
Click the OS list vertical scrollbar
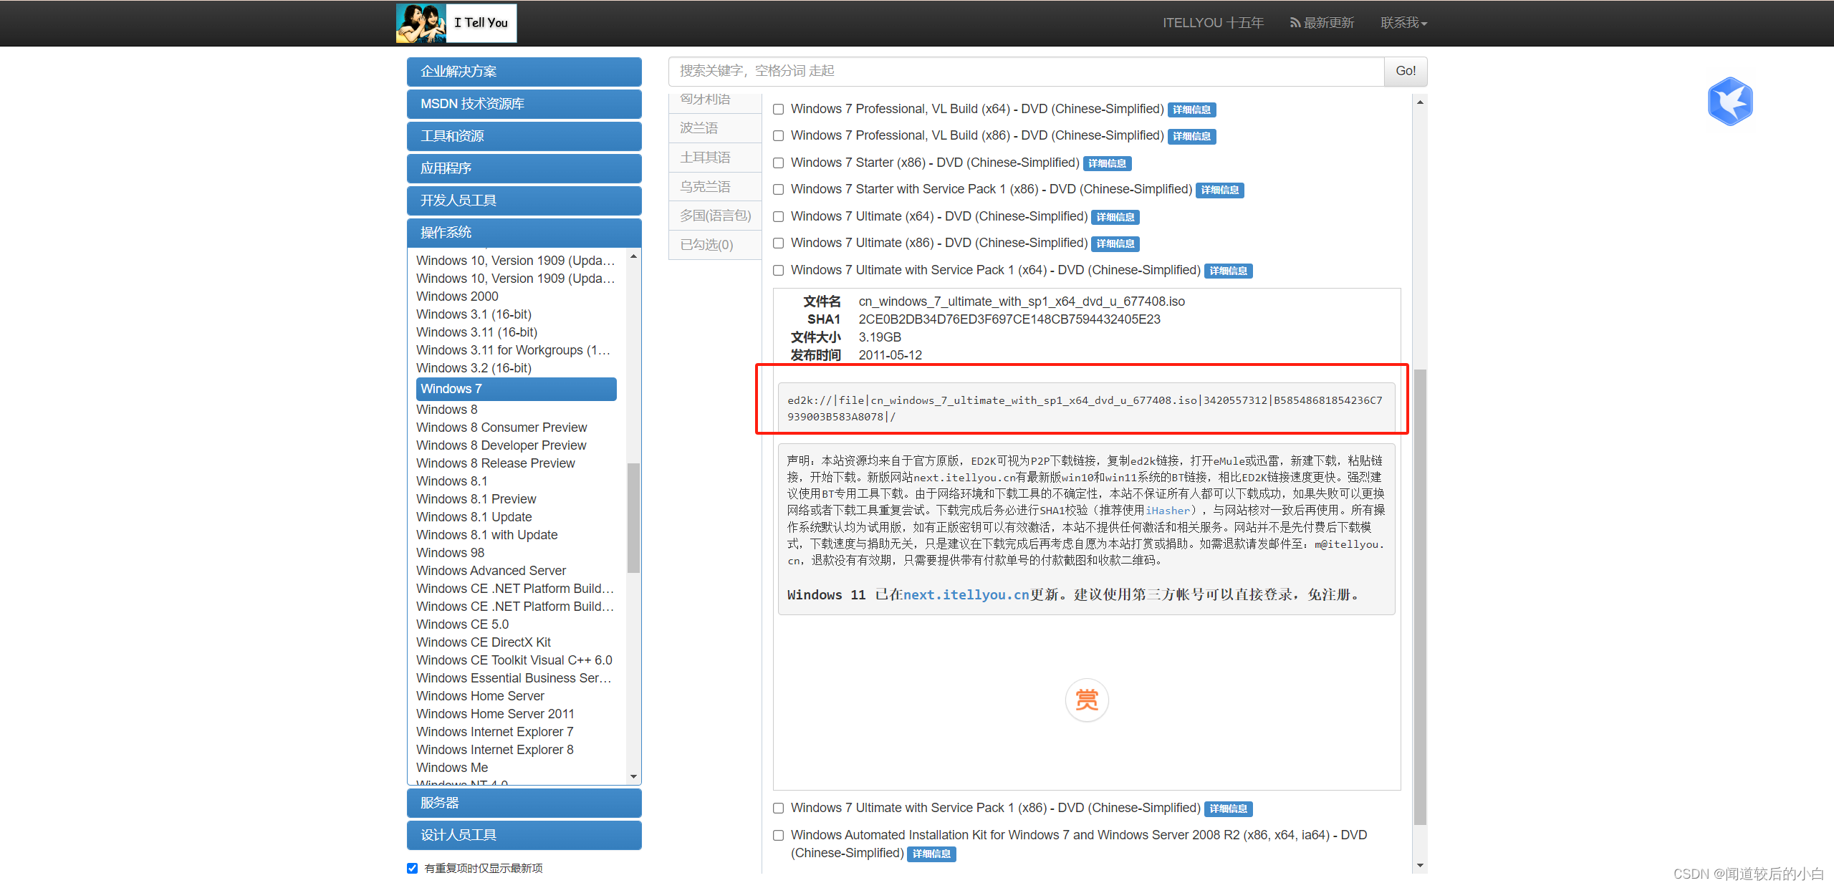click(633, 517)
